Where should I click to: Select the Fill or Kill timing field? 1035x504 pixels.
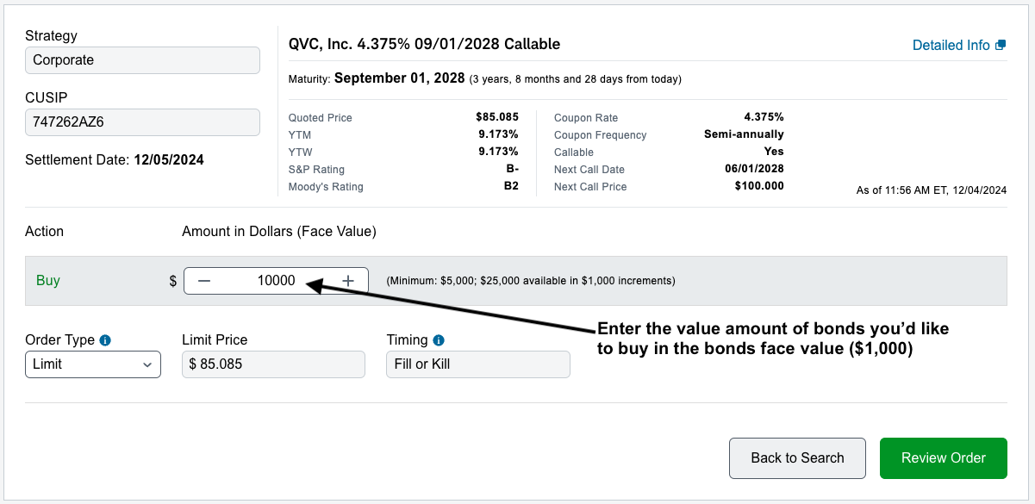[478, 364]
